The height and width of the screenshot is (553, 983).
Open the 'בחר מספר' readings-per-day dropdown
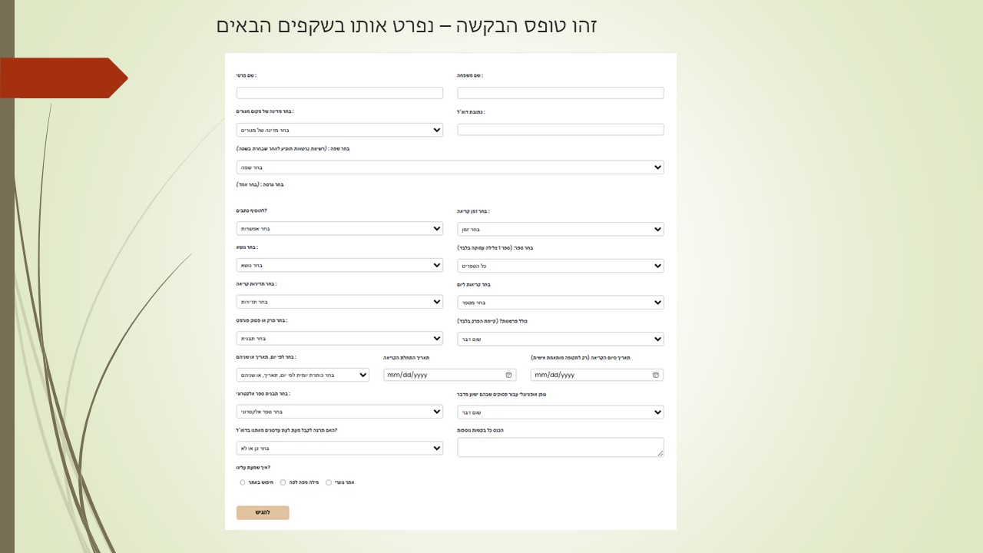click(561, 303)
